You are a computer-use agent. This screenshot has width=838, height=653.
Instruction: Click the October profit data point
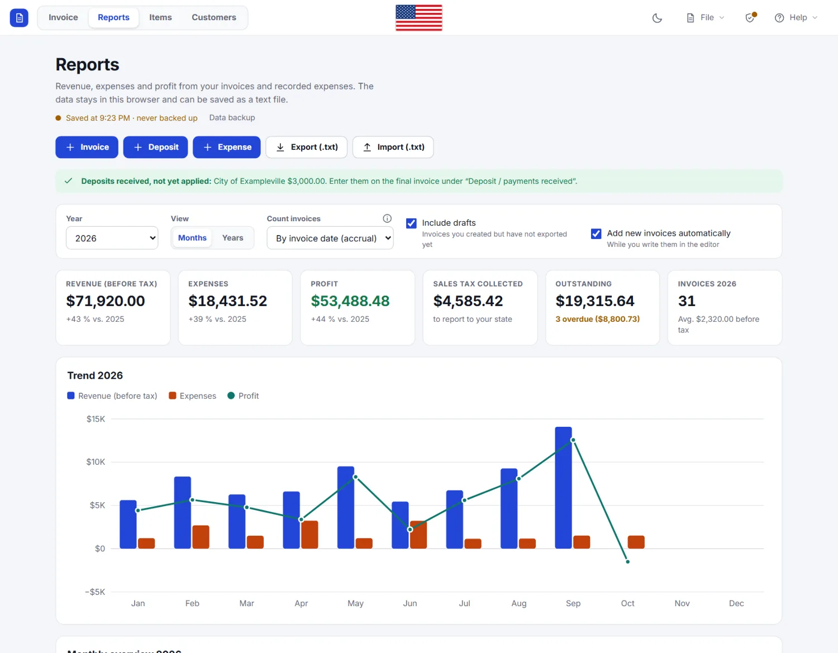(x=627, y=561)
